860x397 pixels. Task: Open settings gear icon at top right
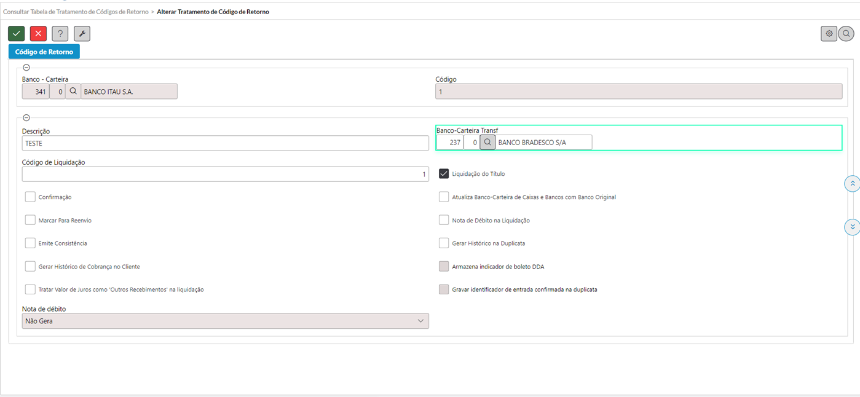point(829,34)
